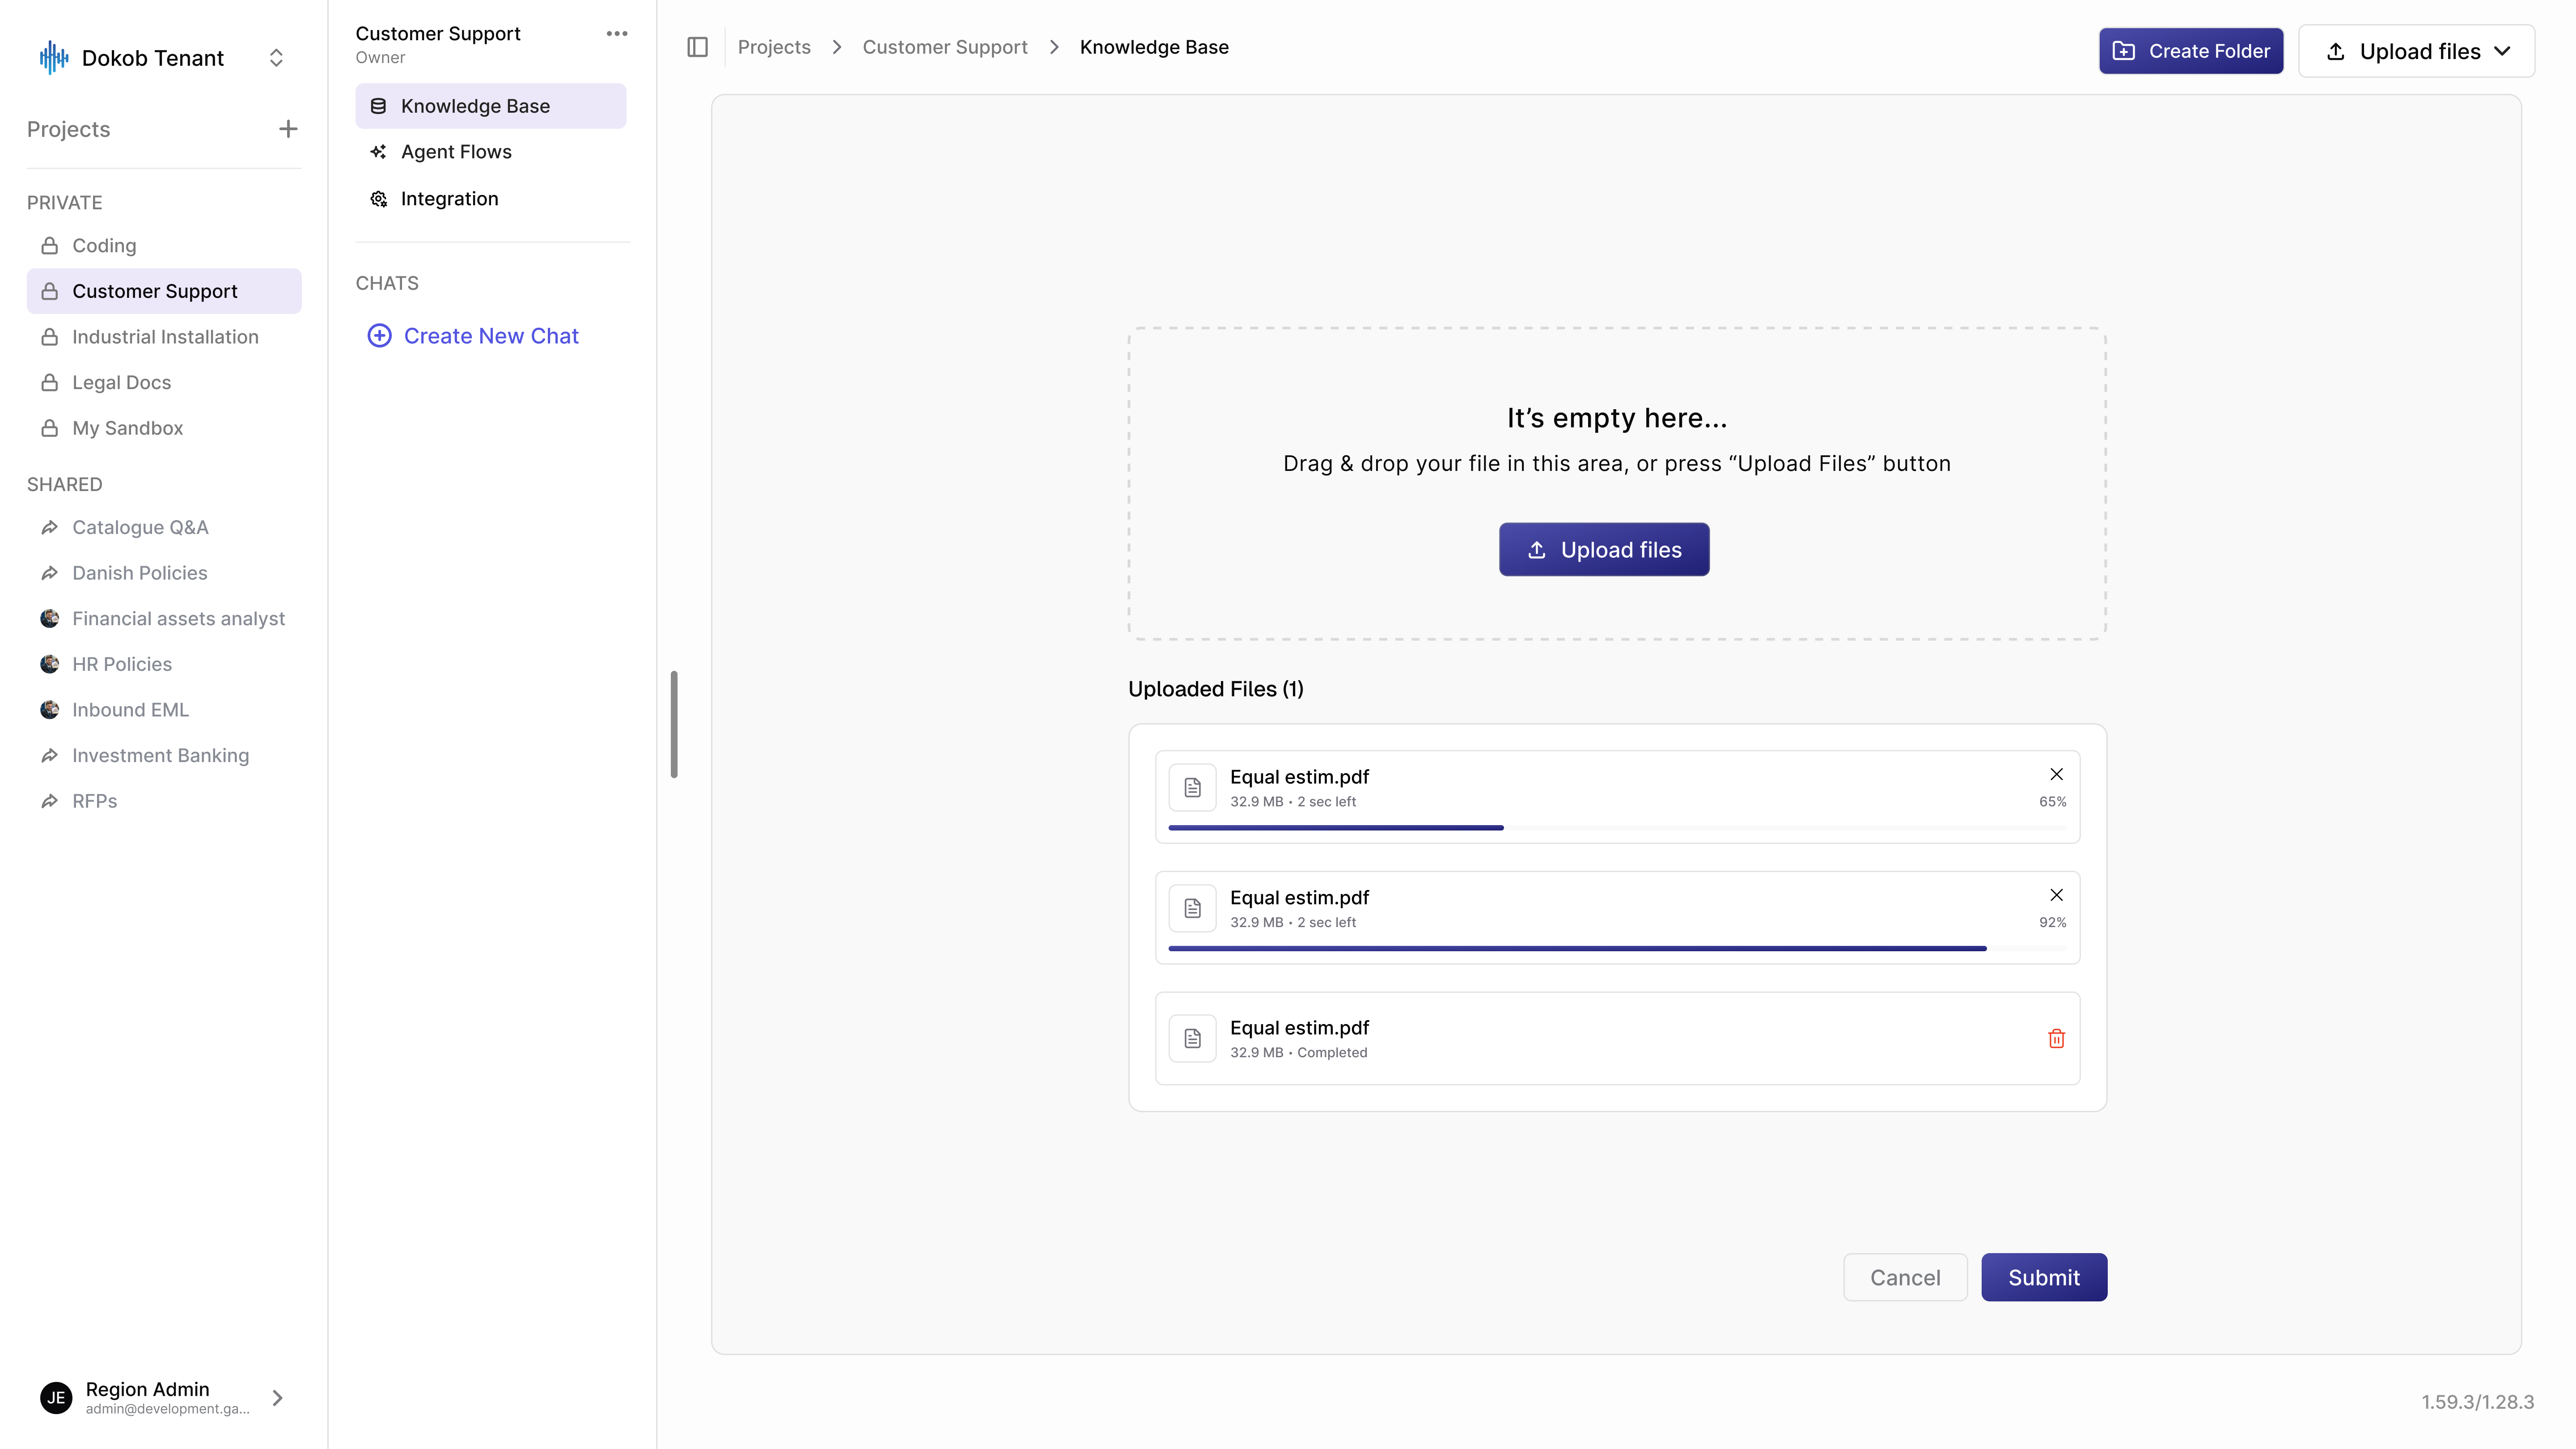Open the Dokob Tenant switcher chevrons
2576x1449 pixels.
click(276, 58)
